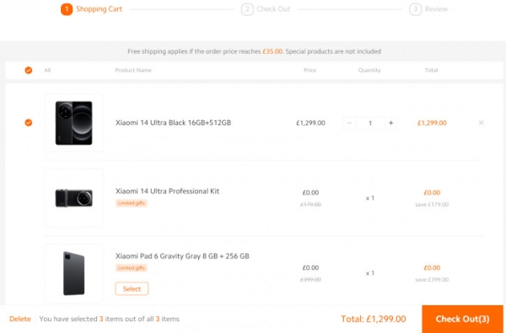The height and width of the screenshot is (333, 506).
Task: Remove Xiaomi 14 Ultra with X icon
Action: 481,123
